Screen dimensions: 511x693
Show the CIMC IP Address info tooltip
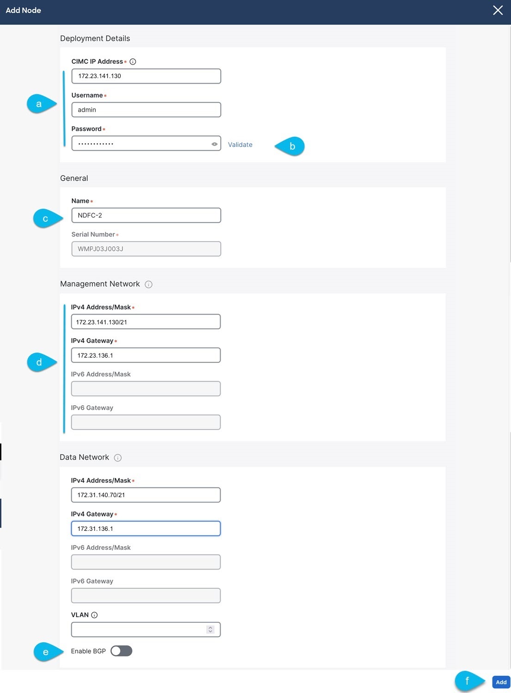[133, 61]
